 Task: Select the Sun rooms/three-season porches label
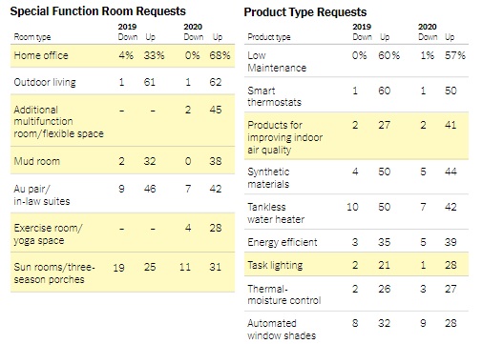54,273
